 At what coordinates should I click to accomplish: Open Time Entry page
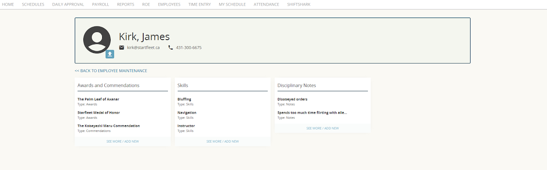200,4
